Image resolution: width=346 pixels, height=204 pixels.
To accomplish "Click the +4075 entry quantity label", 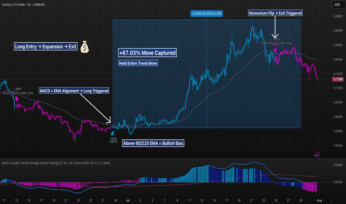I will (x=114, y=142).
